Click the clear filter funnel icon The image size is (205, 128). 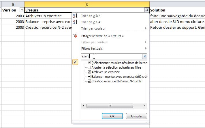pos(75,36)
